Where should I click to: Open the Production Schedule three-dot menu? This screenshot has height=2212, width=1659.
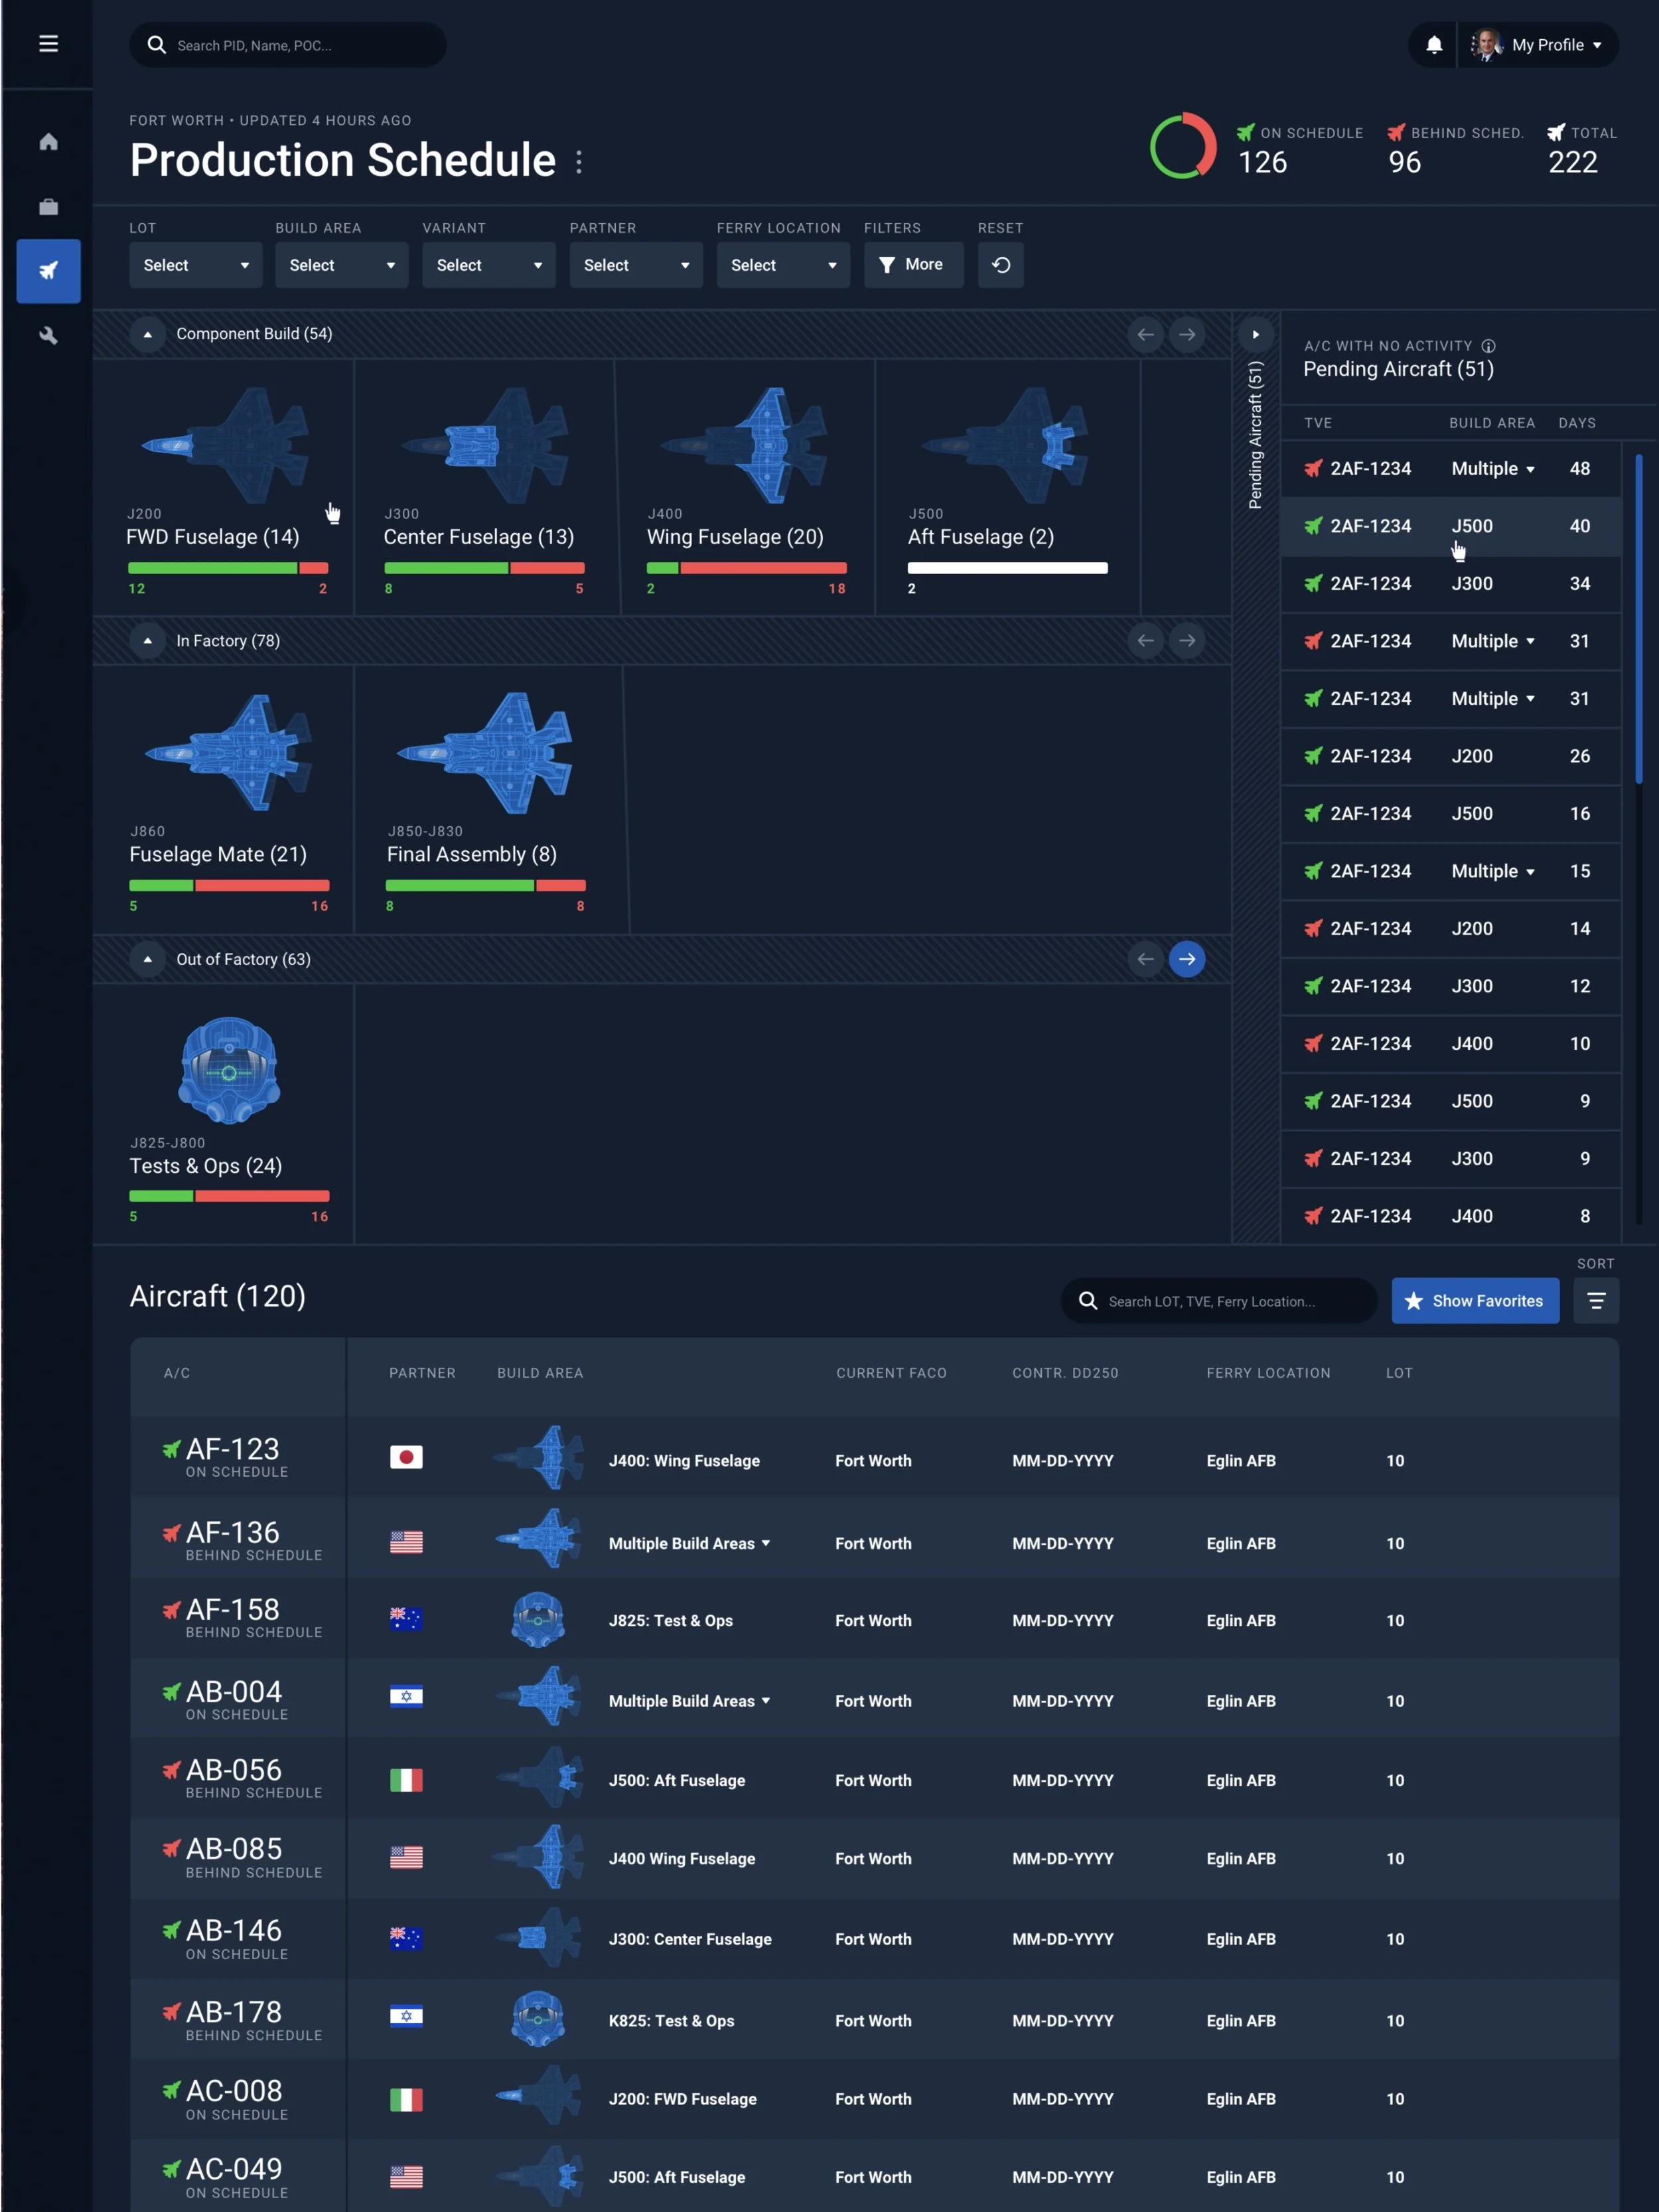click(x=579, y=162)
